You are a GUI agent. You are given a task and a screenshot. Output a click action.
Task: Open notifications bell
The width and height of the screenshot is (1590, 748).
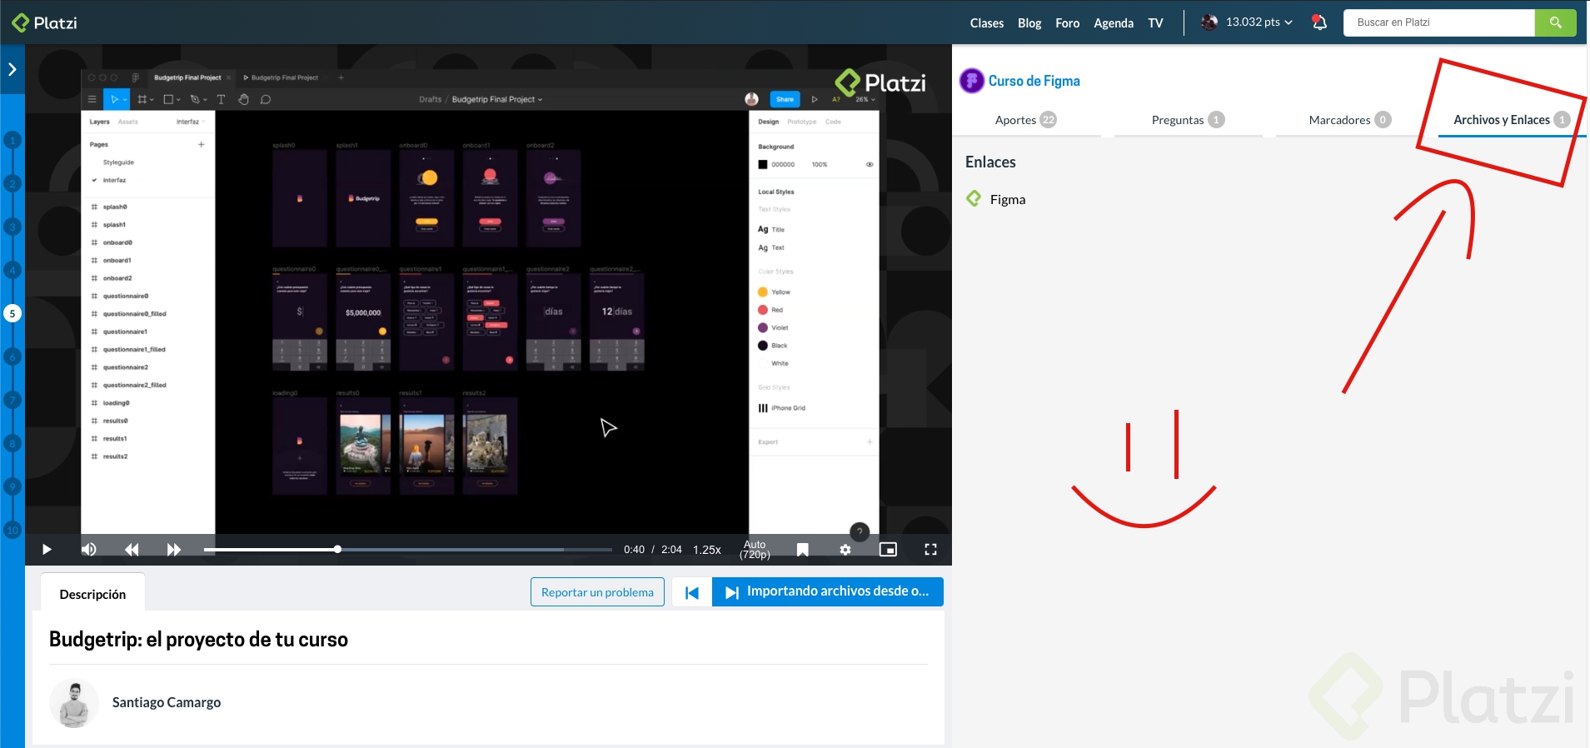click(1319, 22)
